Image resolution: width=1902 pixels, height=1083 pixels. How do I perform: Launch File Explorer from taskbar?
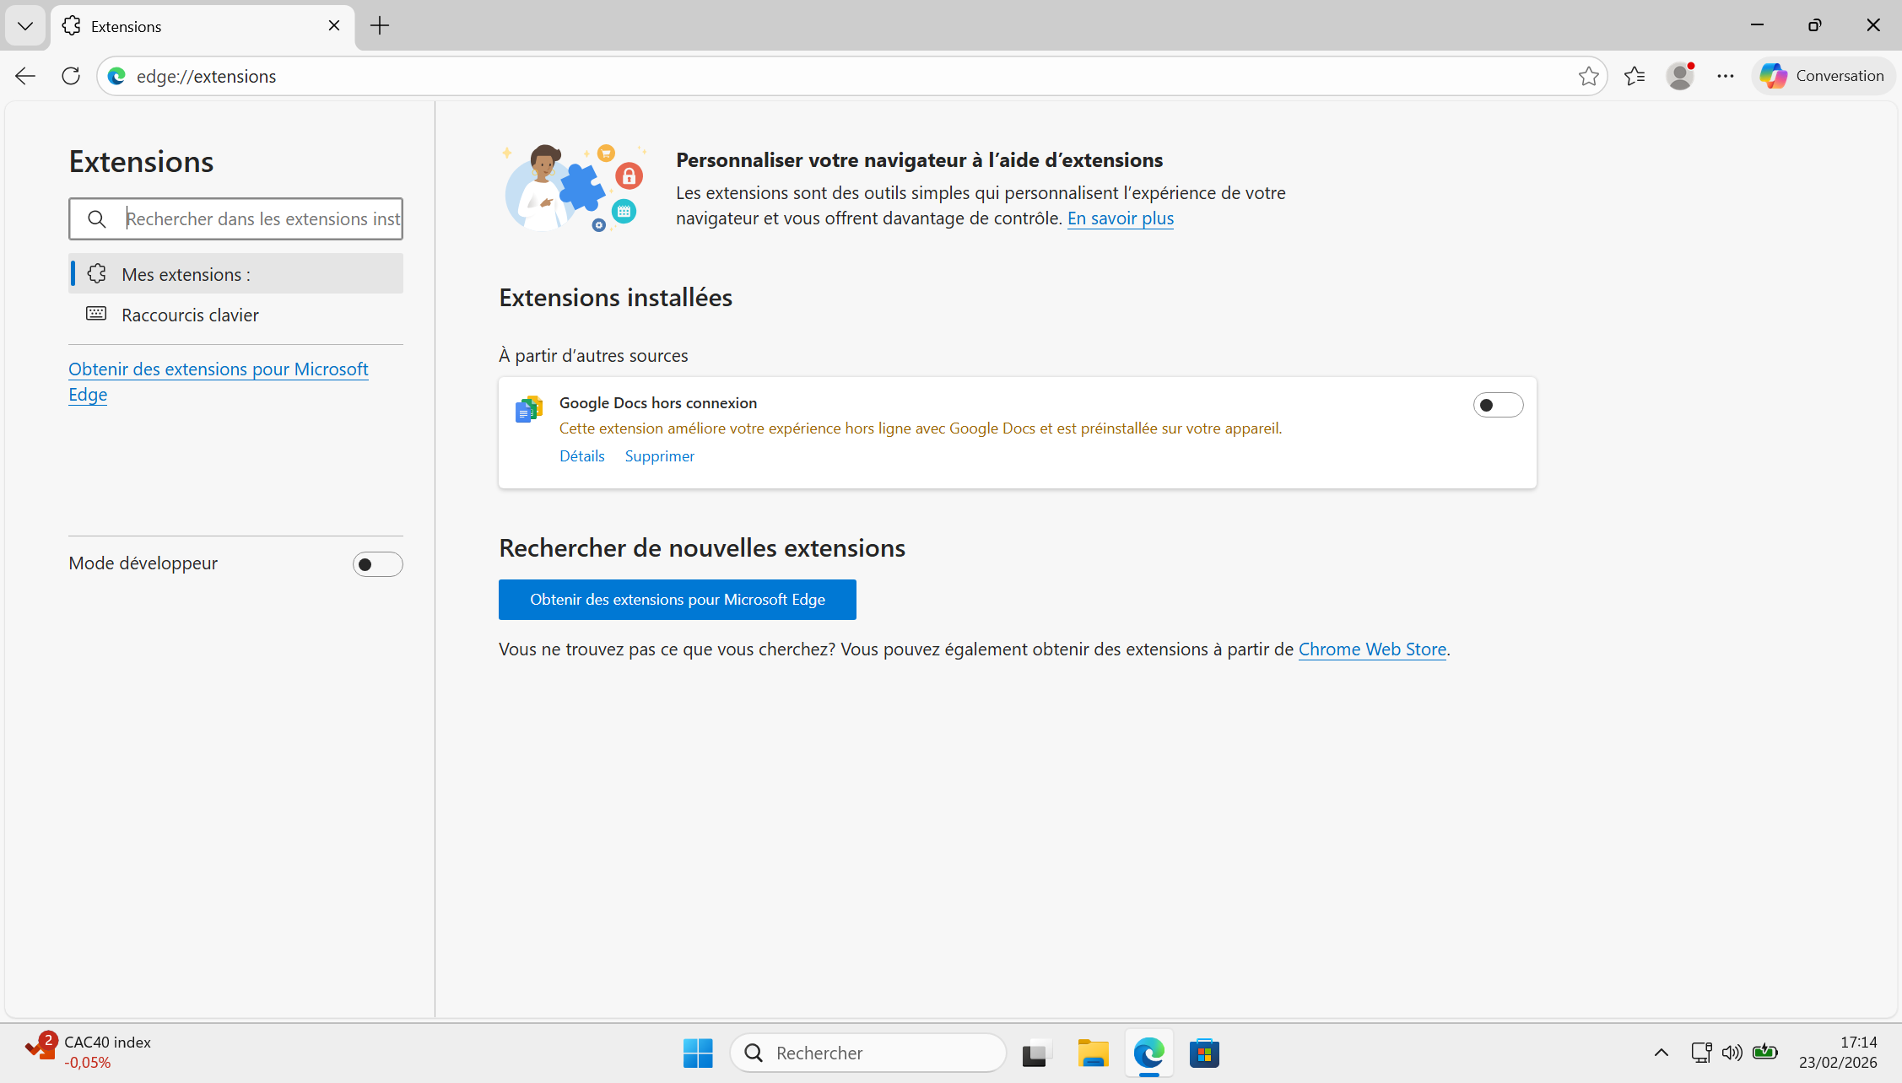click(1093, 1053)
